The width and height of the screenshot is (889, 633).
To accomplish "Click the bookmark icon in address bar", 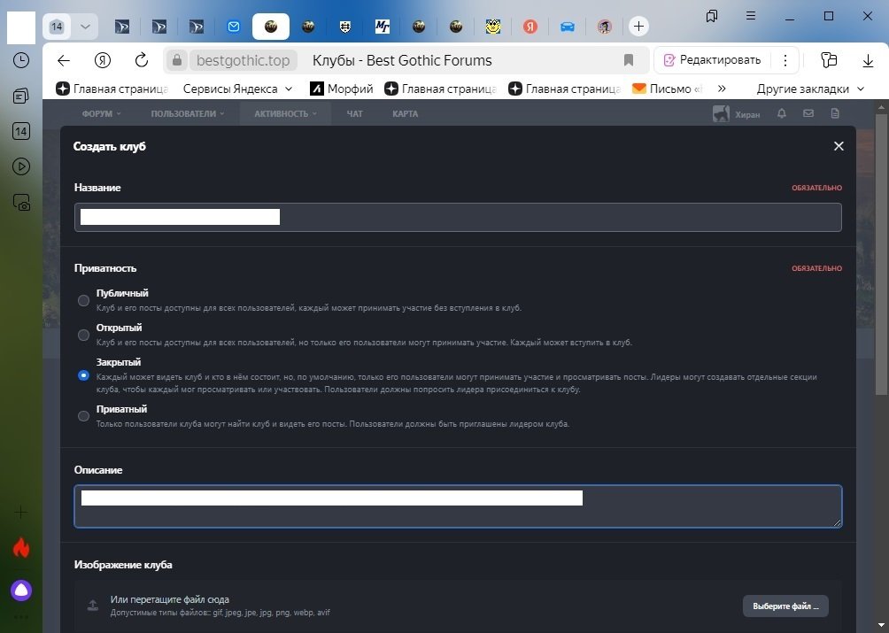I will coord(629,60).
